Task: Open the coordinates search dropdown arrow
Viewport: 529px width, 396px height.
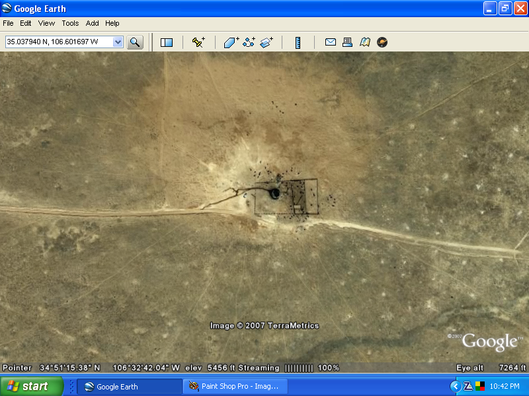Action: [x=118, y=42]
